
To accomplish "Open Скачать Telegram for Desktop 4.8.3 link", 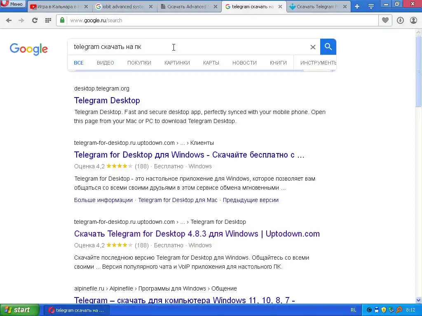I will (x=197, y=234).
